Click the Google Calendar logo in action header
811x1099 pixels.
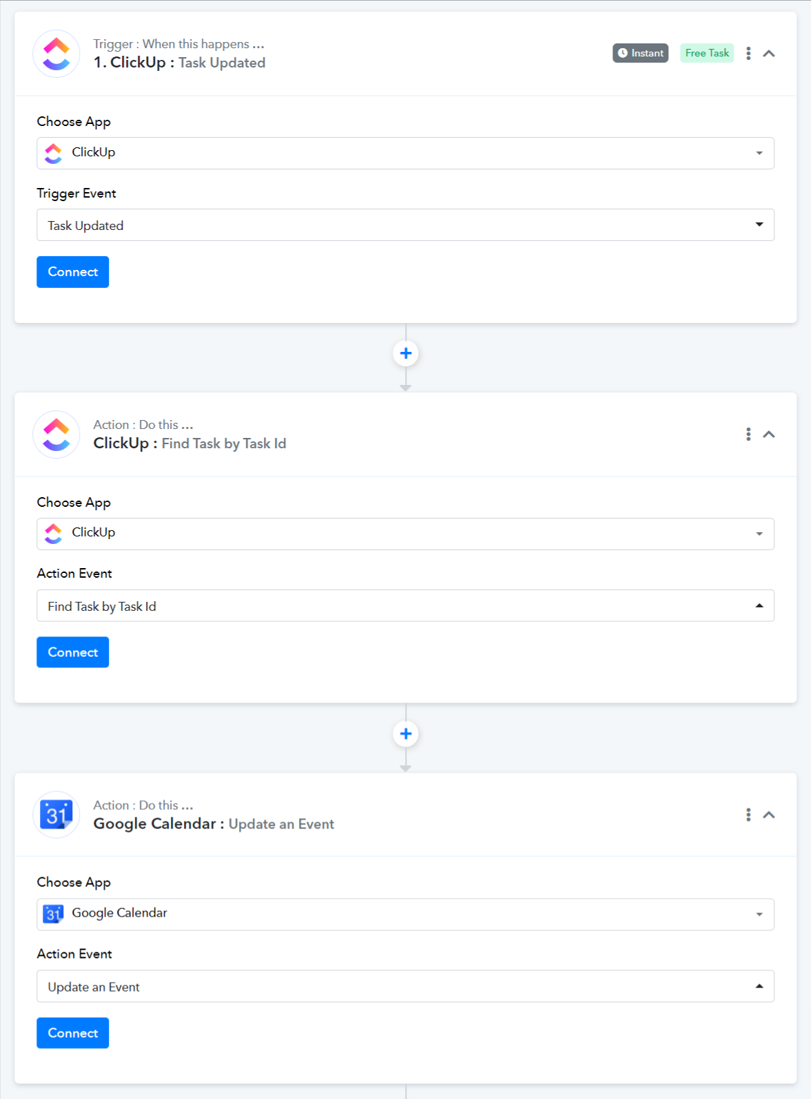click(x=57, y=815)
